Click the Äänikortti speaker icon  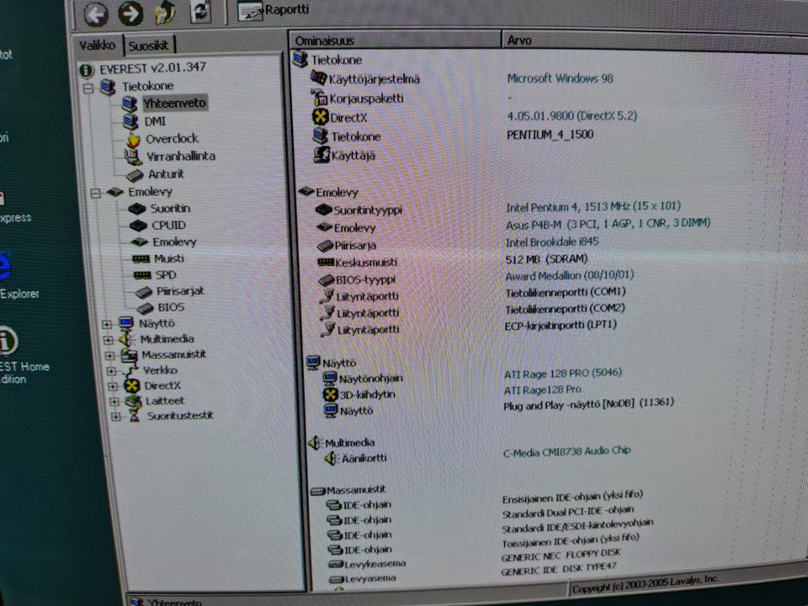[x=331, y=458]
